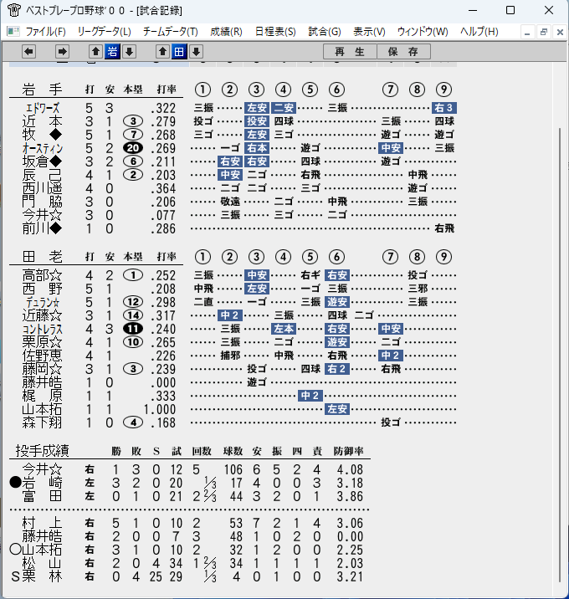Open the 日程表(S) menu
Image resolution: width=569 pixels, height=599 pixels.
275,31
